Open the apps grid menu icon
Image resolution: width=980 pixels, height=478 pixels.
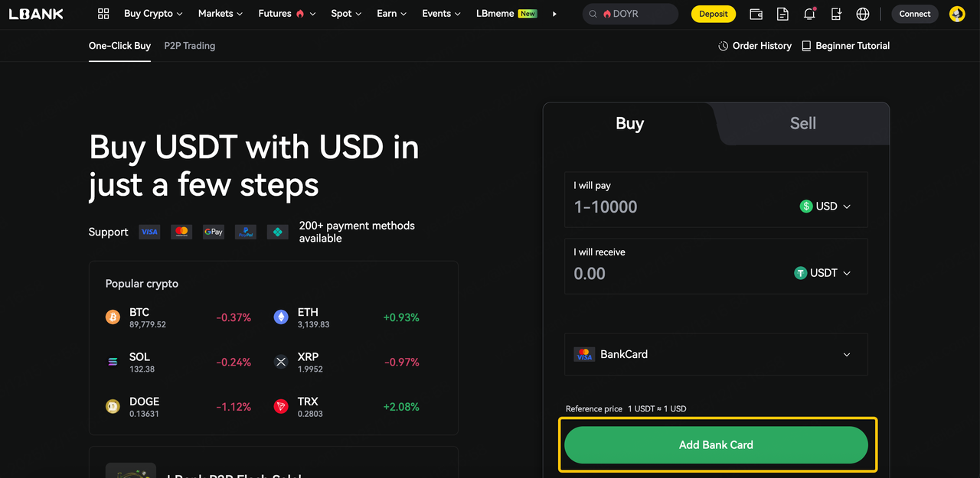[104, 14]
